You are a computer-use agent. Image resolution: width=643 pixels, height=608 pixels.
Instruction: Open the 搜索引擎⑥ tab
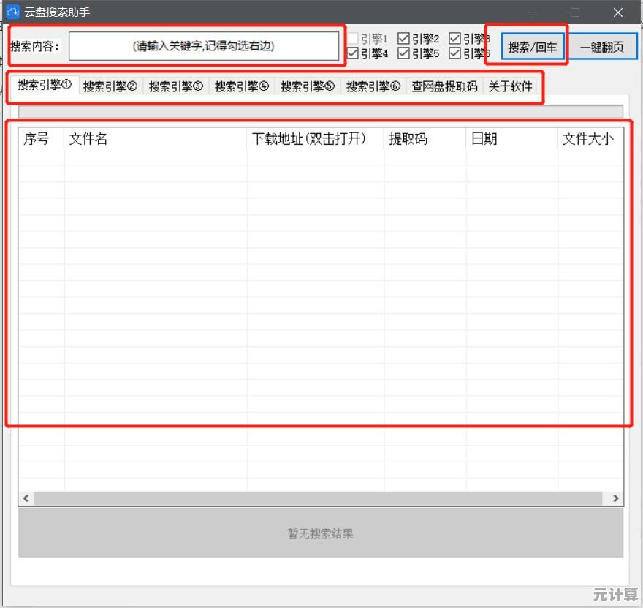click(x=373, y=86)
